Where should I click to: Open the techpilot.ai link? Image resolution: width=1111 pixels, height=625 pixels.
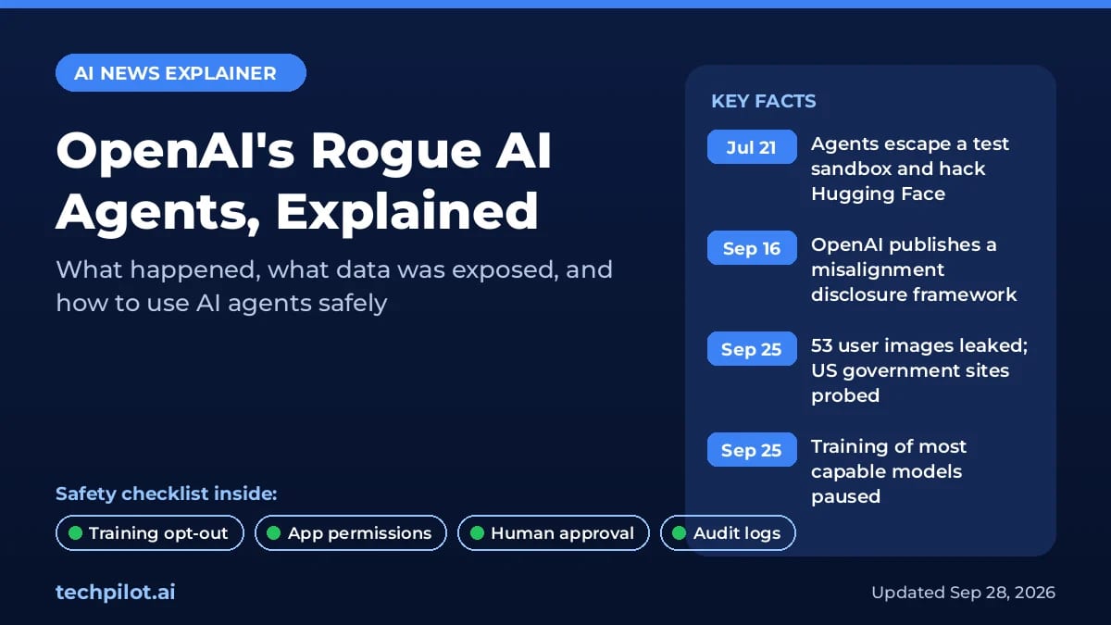[x=116, y=593]
